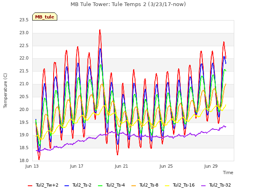Screen dimensions: 258x193
Task: Click the purple Tul2_Ts-32 legend swatch
Action: pos(204,186)
